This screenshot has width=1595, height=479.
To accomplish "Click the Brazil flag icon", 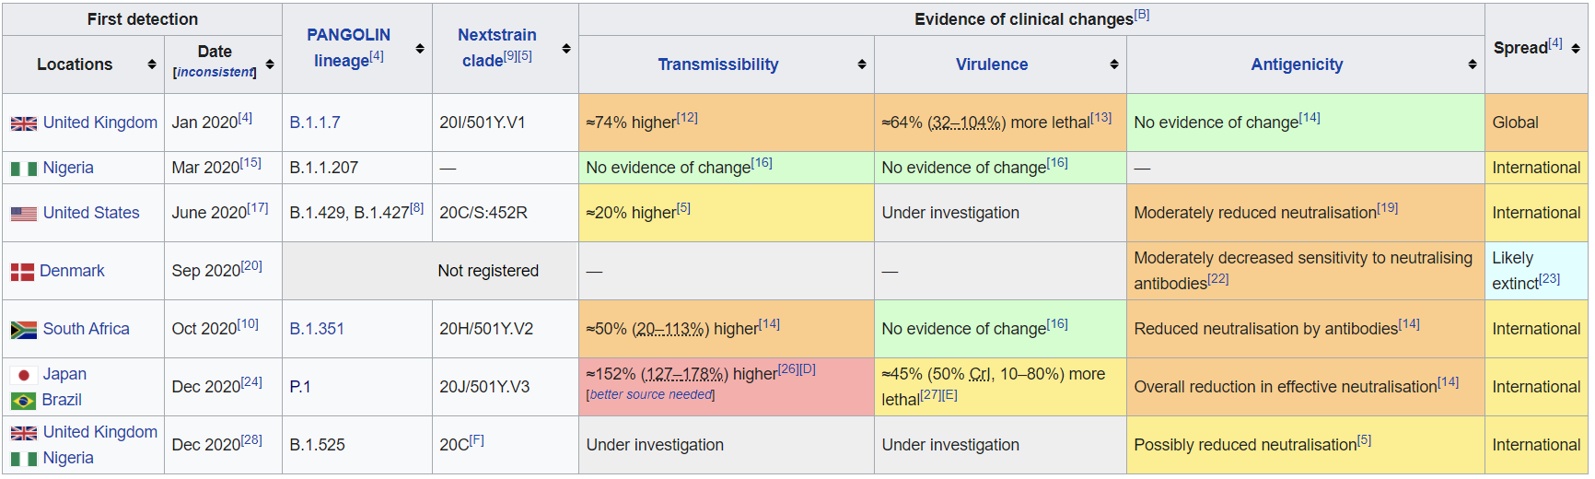I will coord(24,401).
